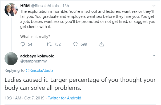
Task: Open the @RinsolaAbiola handle in tweet header
Action: click(x=45, y=6)
